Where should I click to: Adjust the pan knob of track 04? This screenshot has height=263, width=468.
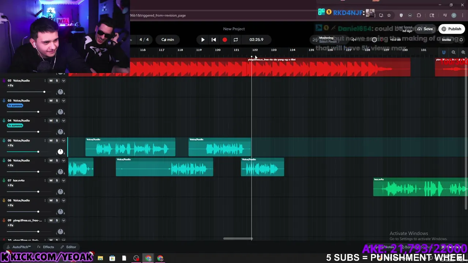point(60,131)
